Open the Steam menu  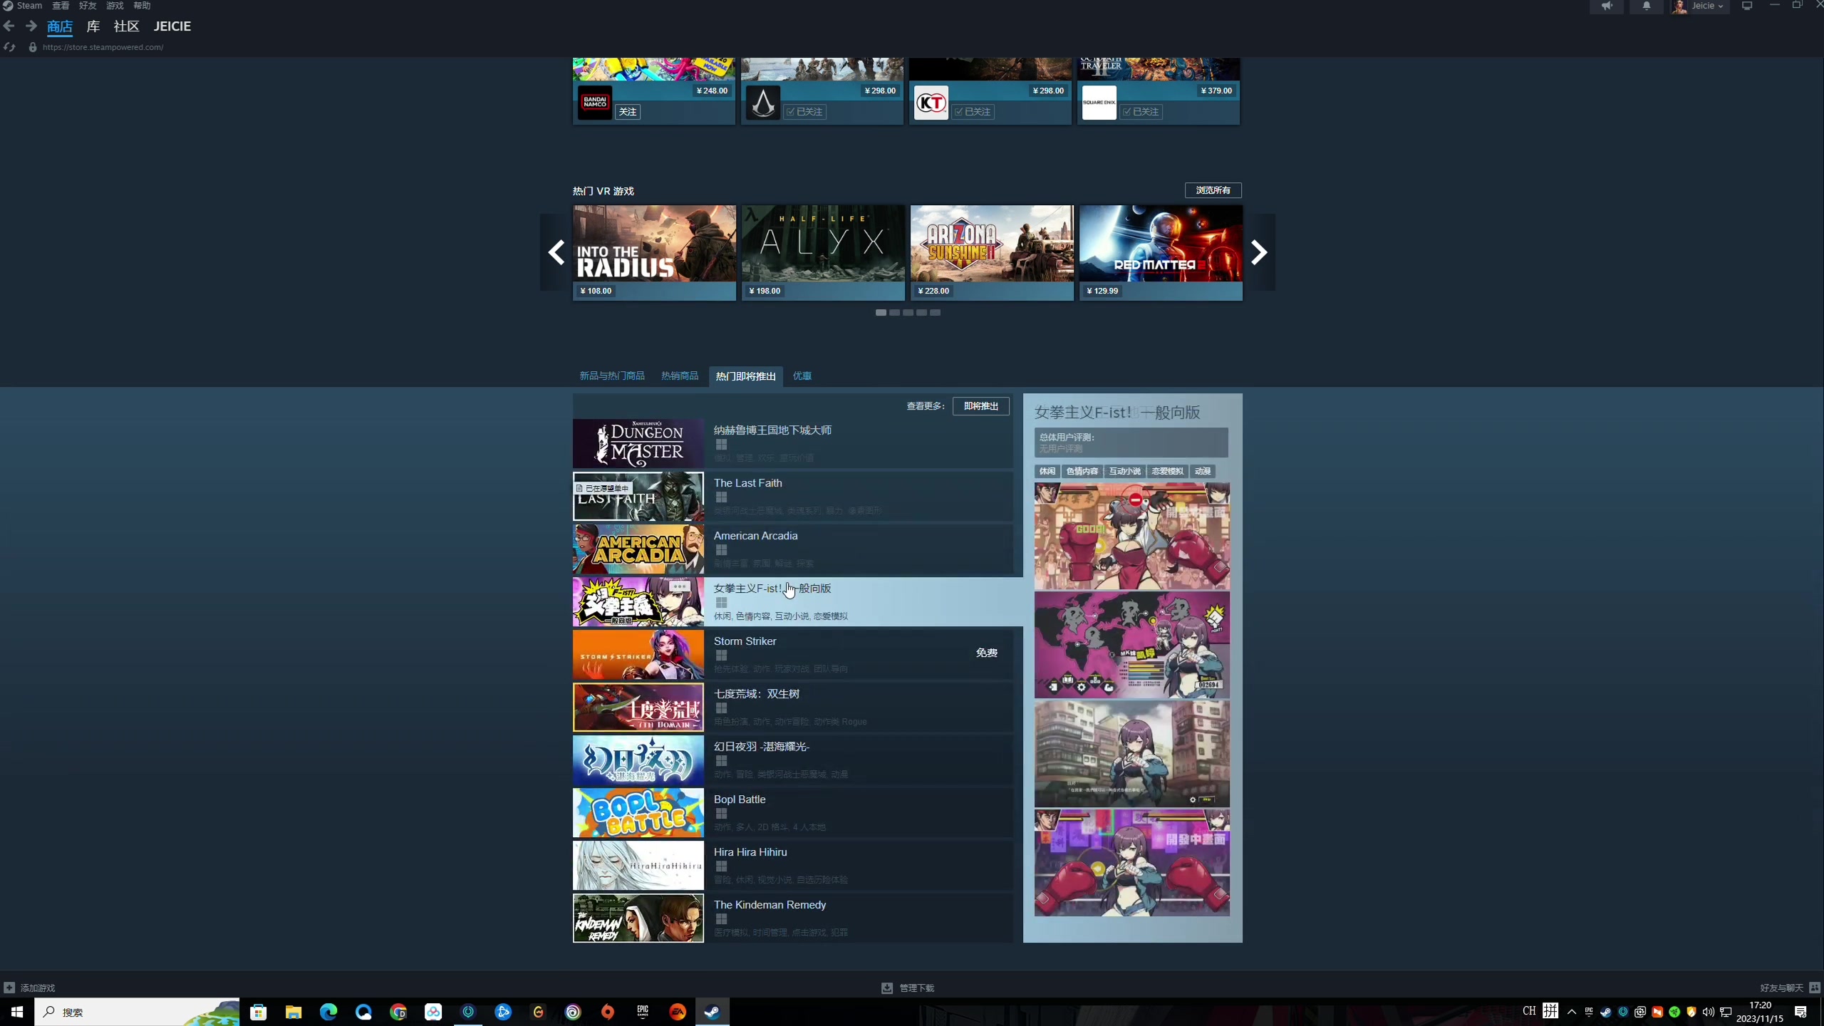[24, 6]
